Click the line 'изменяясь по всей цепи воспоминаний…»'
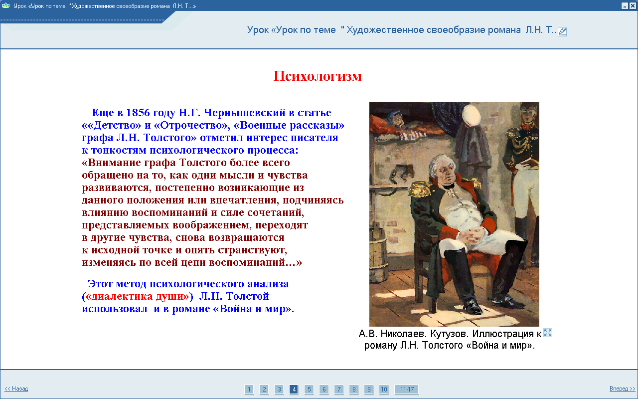Image resolution: width=638 pixels, height=399 pixels. click(192, 262)
